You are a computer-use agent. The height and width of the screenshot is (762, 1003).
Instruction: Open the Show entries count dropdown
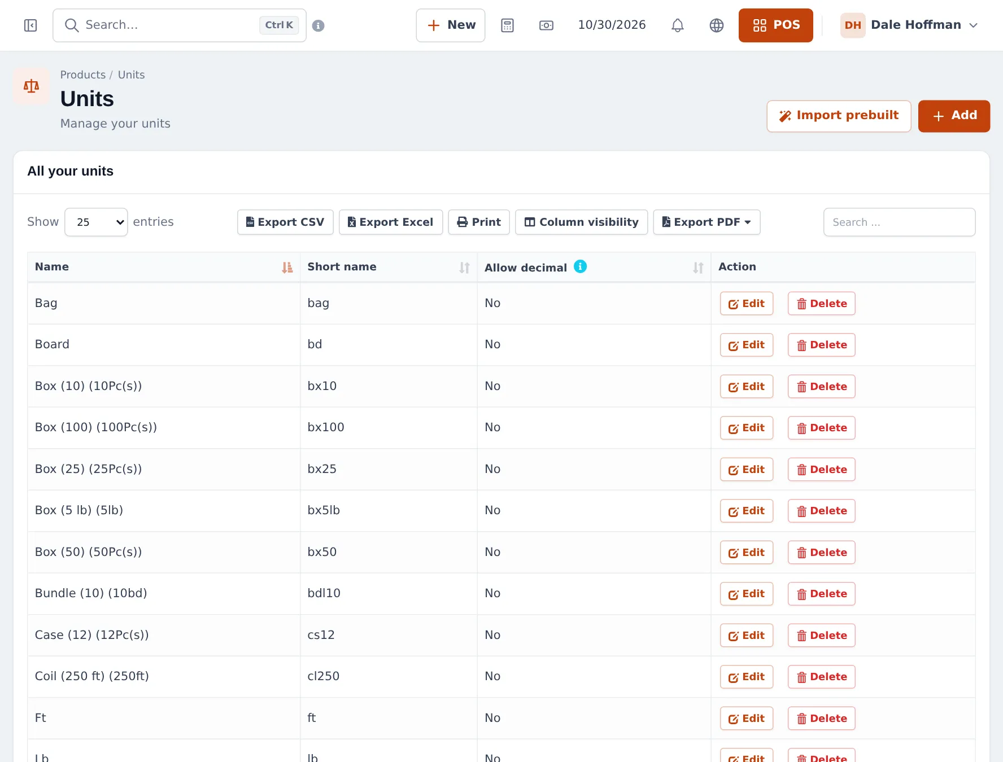[96, 222]
